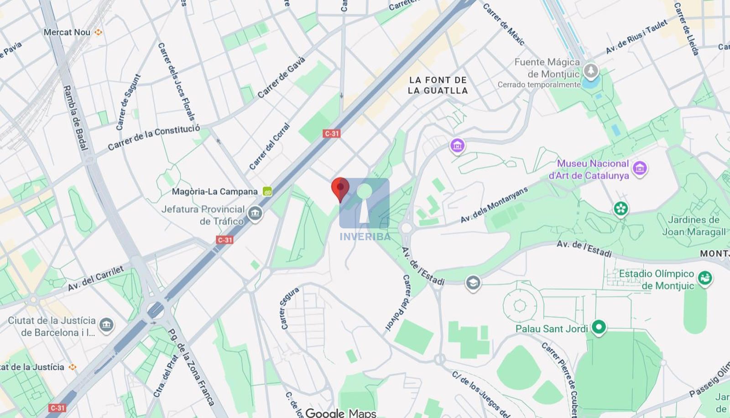Click the purple museum icon near La Font de la Guatlla
The width and height of the screenshot is (730, 418).
(457, 146)
